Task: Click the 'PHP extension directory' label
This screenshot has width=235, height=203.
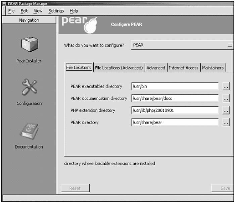Action: click(x=93, y=110)
